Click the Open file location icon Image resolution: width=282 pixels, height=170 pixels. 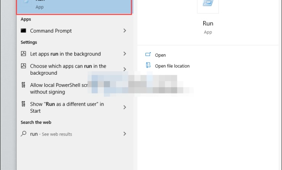(148, 65)
